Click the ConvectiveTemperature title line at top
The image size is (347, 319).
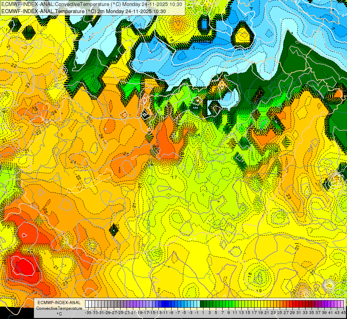[x=92, y=4]
